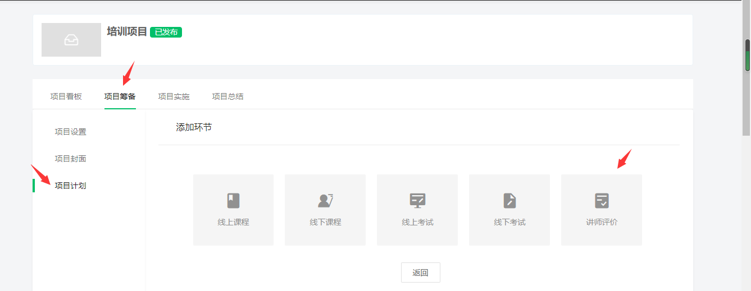Click the 添加环节 section heading

(194, 127)
